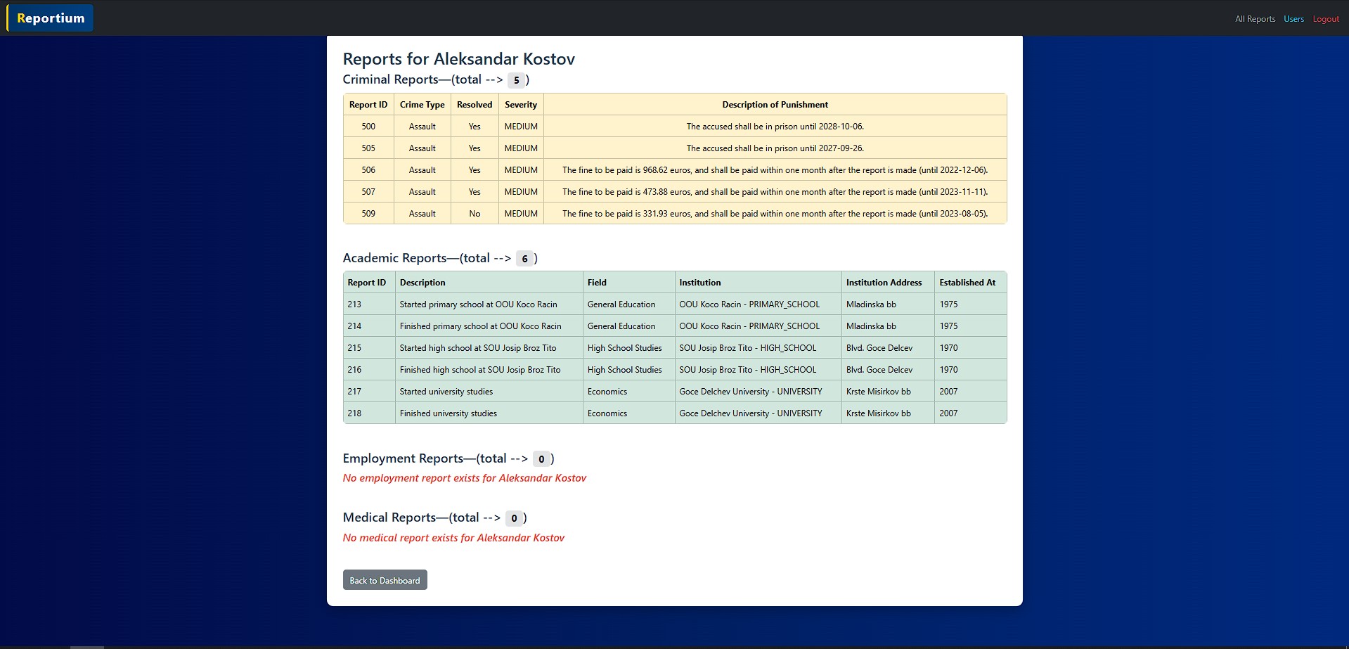Select criminal report ID 507
Image resolution: width=1349 pixels, height=649 pixels.
coord(368,192)
